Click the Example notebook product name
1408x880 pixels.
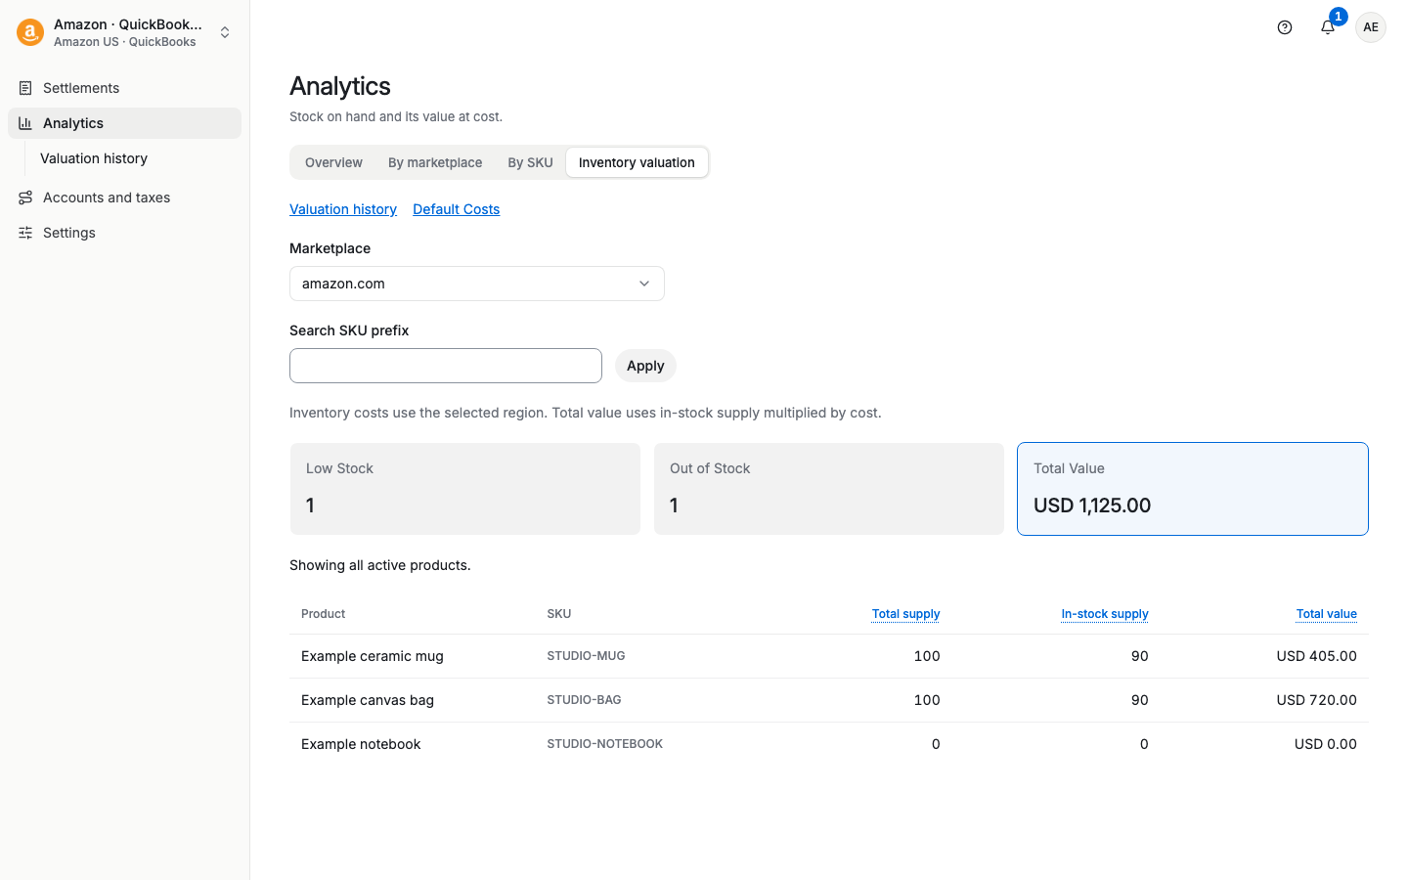(x=361, y=744)
